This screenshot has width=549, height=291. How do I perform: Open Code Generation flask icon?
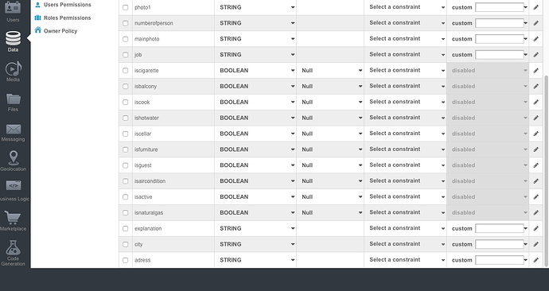[14, 247]
